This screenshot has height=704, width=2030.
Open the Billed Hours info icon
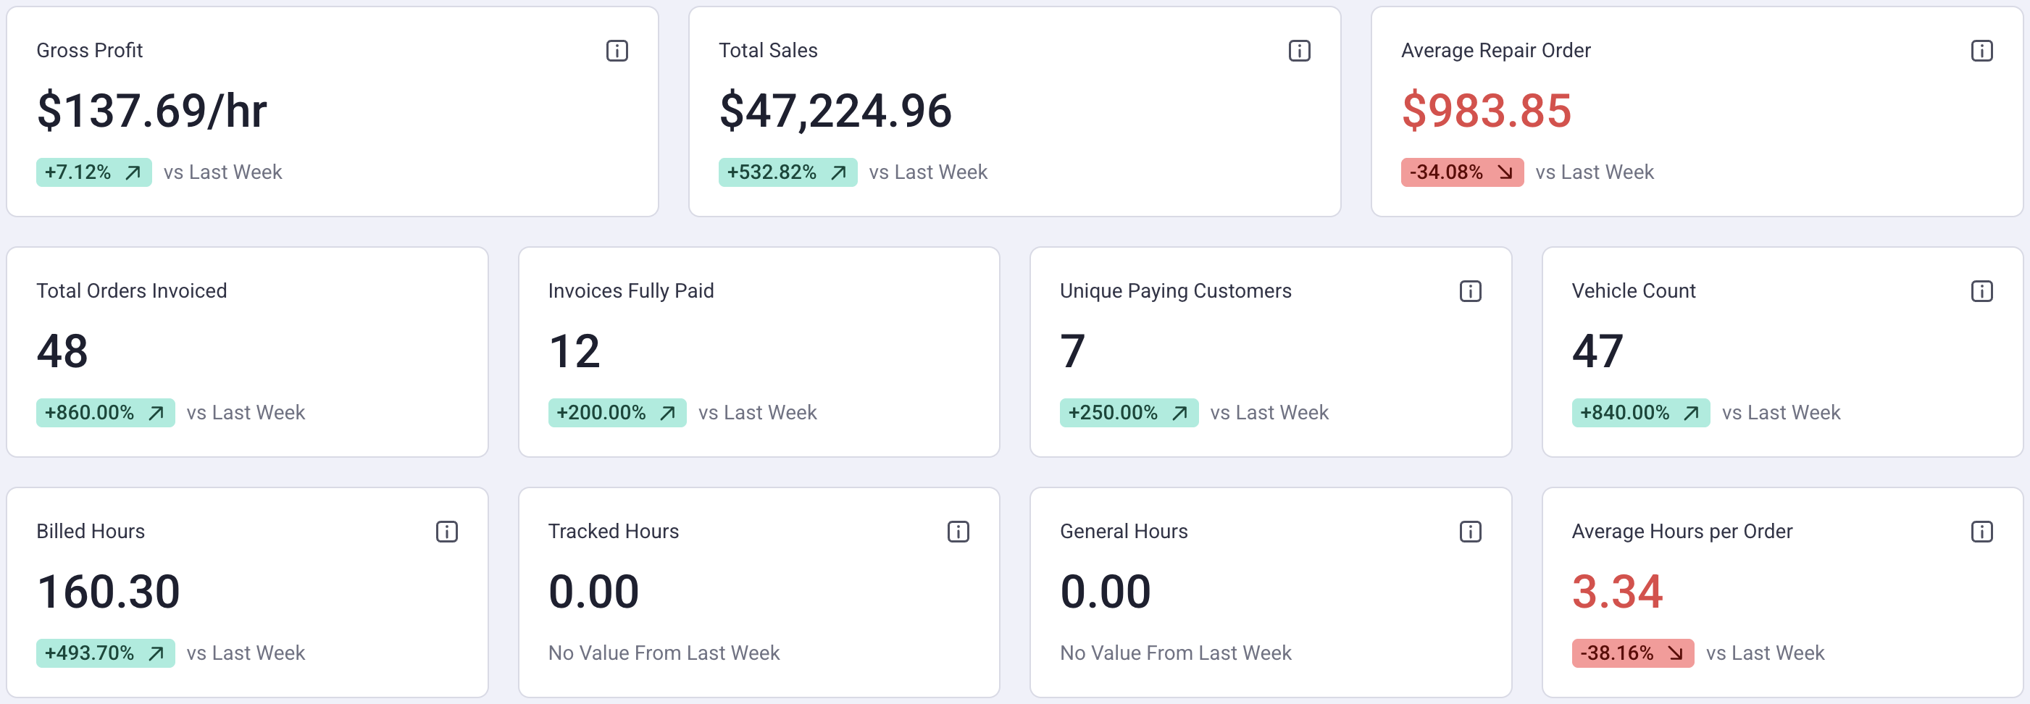click(447, 532)
